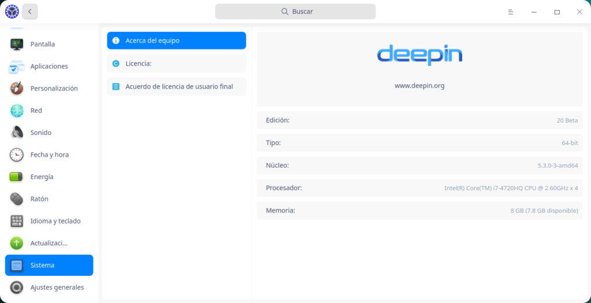Open the hamburger main menu
591x303 pixels.
click(510, 12)
